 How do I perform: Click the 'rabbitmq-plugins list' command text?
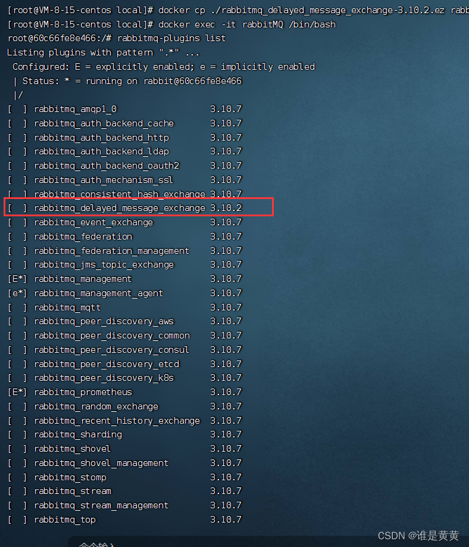(x=171, y=38)
